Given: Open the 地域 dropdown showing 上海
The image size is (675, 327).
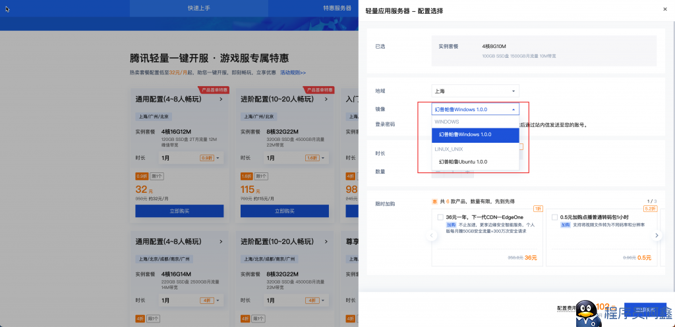Looking at the screenshot, I should 475,91.
